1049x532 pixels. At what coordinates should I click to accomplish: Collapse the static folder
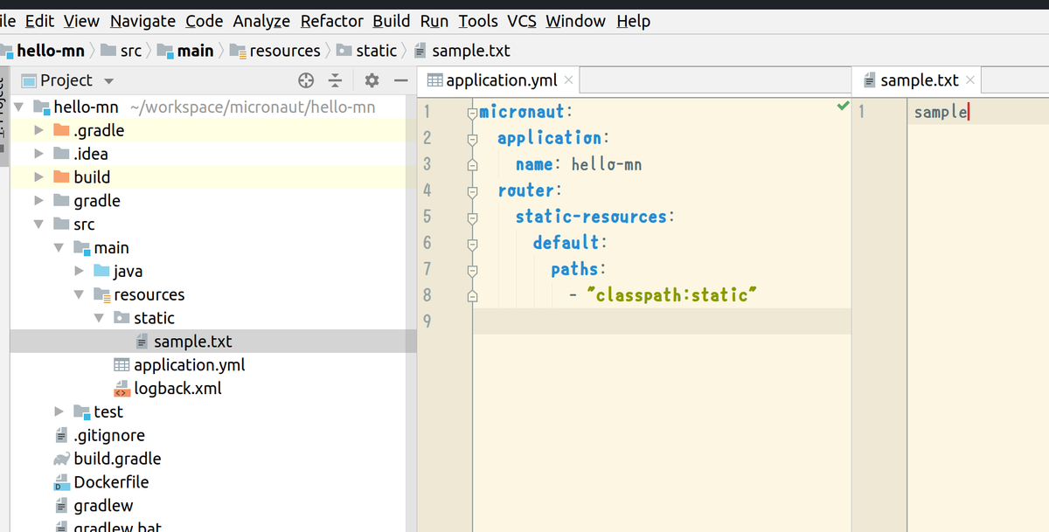pos(98,318)
